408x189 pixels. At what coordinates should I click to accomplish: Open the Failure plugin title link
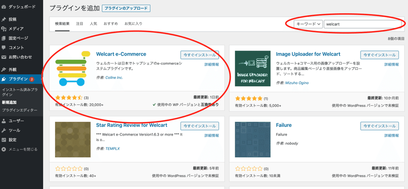click(284, 125)
